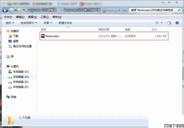
Task: Open the 编辑(E) menu
Action: 20,17
